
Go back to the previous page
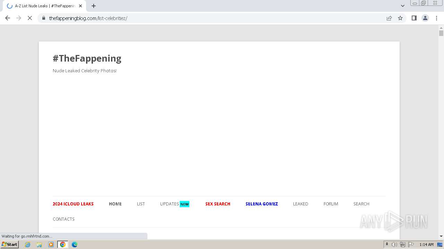pos(8,18)
